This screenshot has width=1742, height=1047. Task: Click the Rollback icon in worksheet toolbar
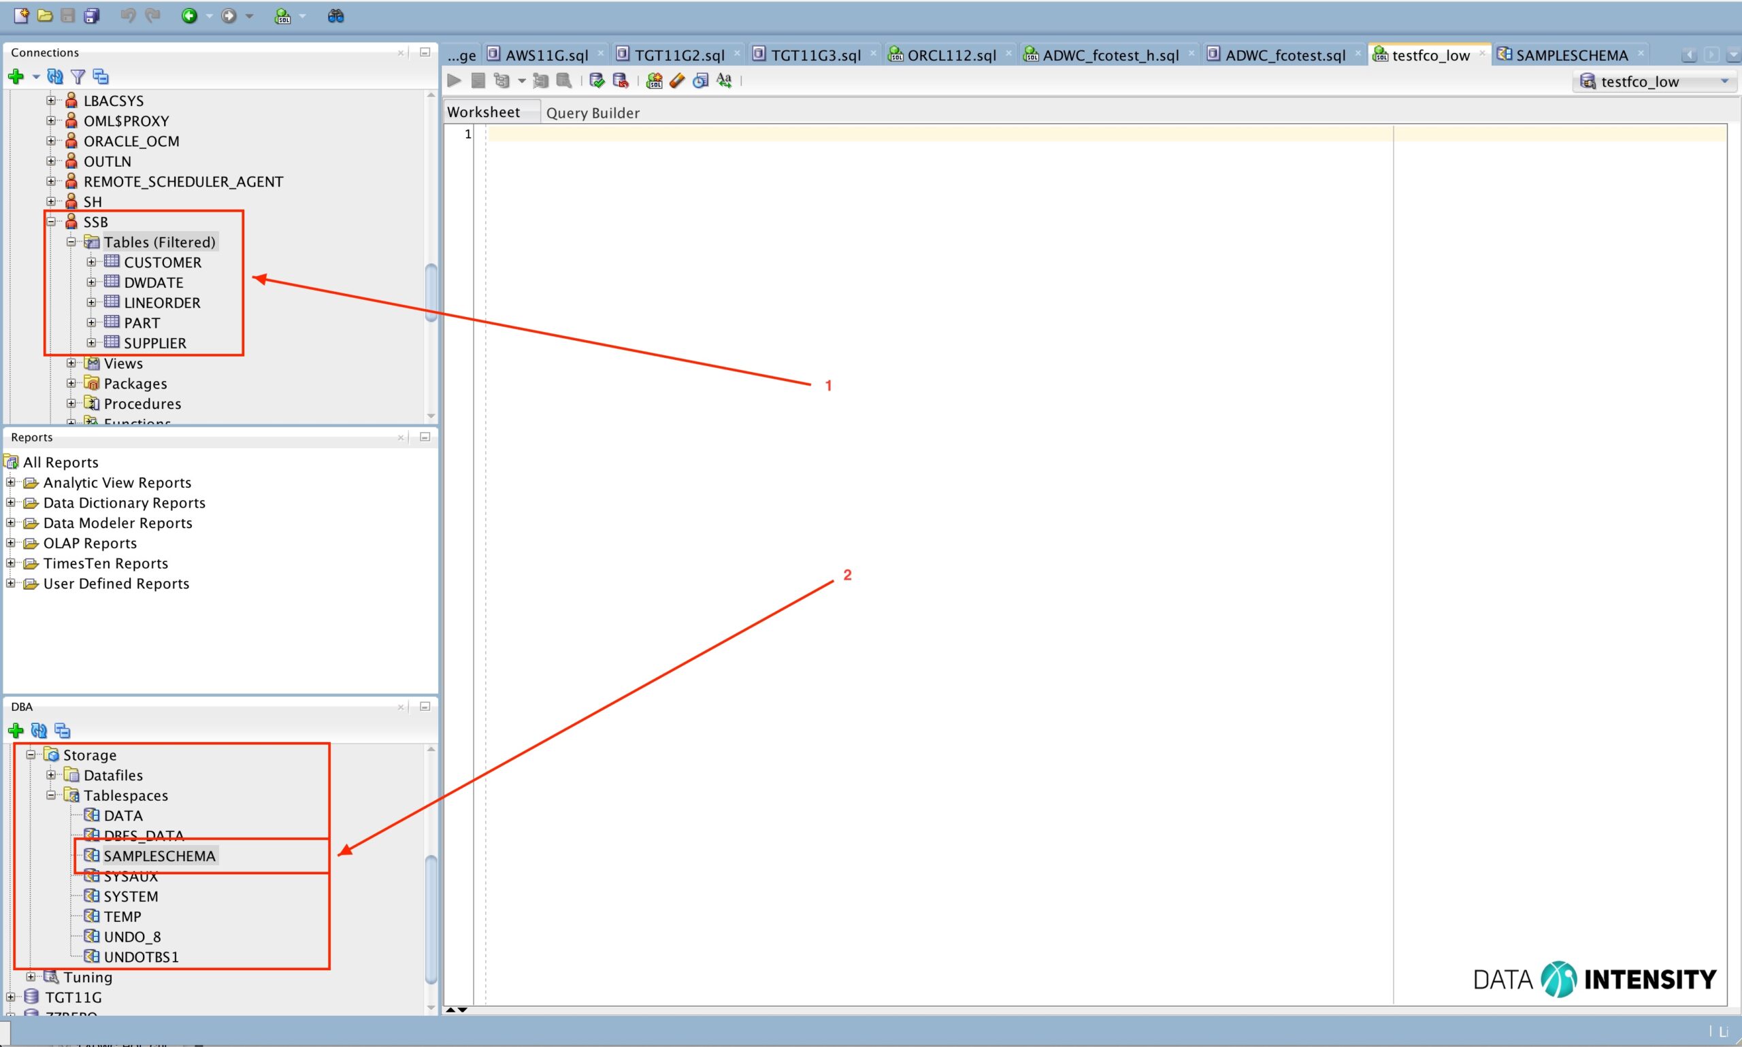(621, 80)
